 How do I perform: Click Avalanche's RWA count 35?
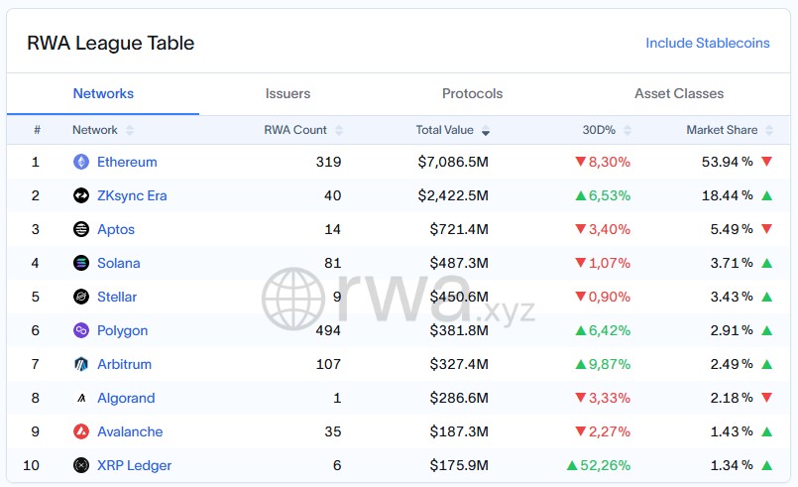[333, 431]
